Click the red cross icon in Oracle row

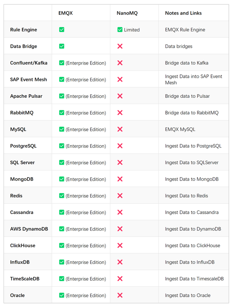[x=120, y=295]
